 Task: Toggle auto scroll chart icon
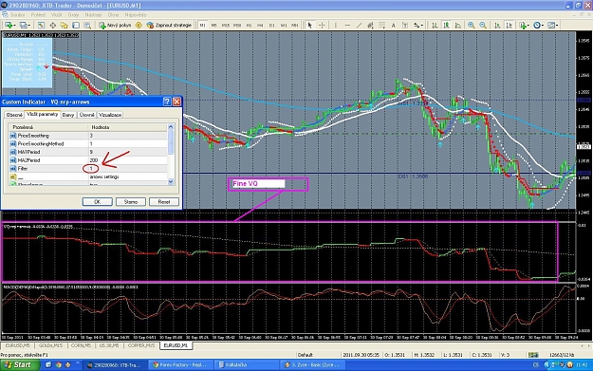click(497, 26)
